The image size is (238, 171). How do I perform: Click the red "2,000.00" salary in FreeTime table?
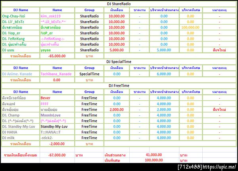point(117,109)
